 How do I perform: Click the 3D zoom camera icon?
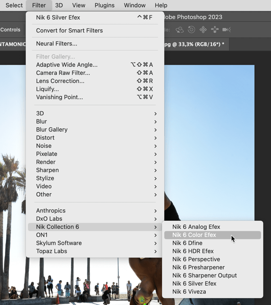[226, 30]
